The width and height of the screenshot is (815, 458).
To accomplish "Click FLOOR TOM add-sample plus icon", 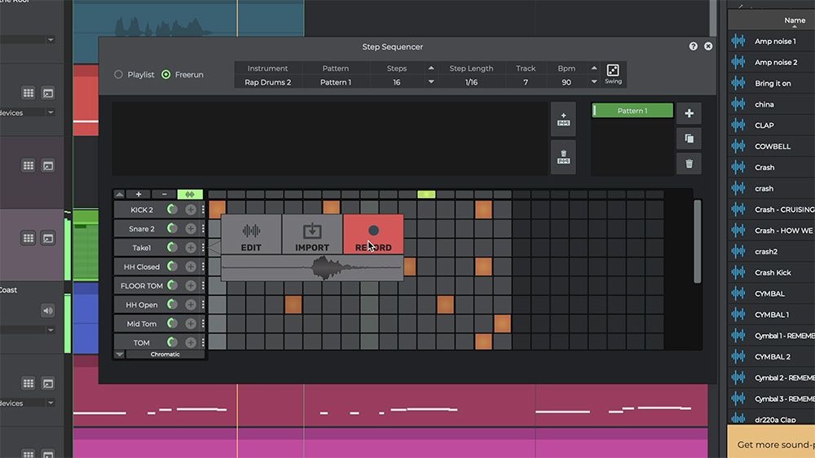I will pos(191,285).
